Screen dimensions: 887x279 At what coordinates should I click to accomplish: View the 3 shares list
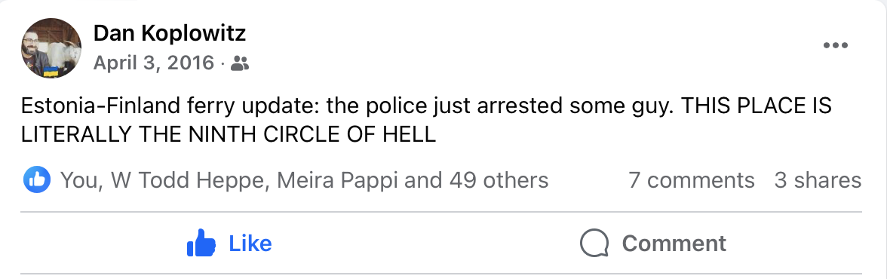click(x=818, y=180)
